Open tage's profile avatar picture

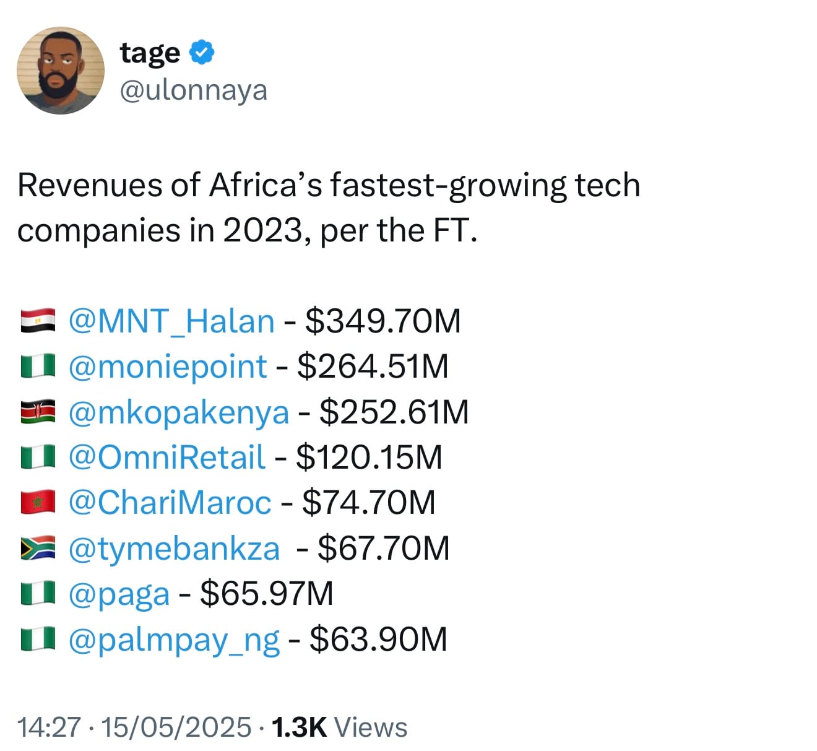tap(61, 70)
